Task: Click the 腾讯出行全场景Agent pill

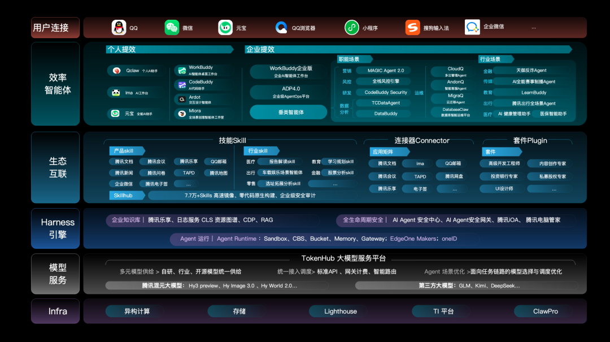Action: (x=531, y=103)
